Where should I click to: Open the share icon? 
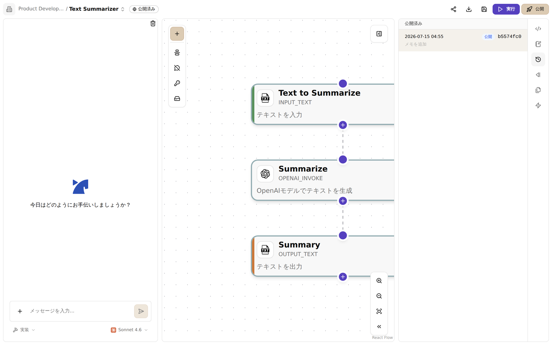pyautogui.click(x=453, y=9)
